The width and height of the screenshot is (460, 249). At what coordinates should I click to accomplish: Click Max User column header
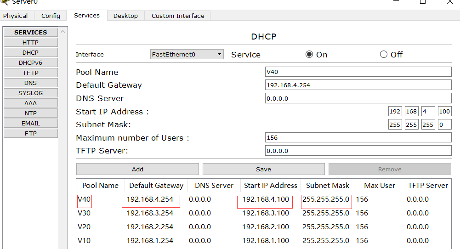[x=380, y=186]
